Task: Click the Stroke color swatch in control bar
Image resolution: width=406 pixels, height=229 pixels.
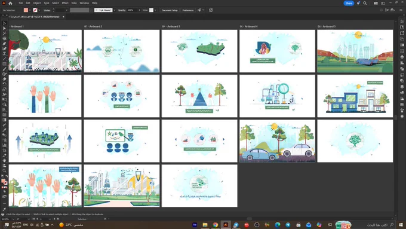Action: pos(35,10)
